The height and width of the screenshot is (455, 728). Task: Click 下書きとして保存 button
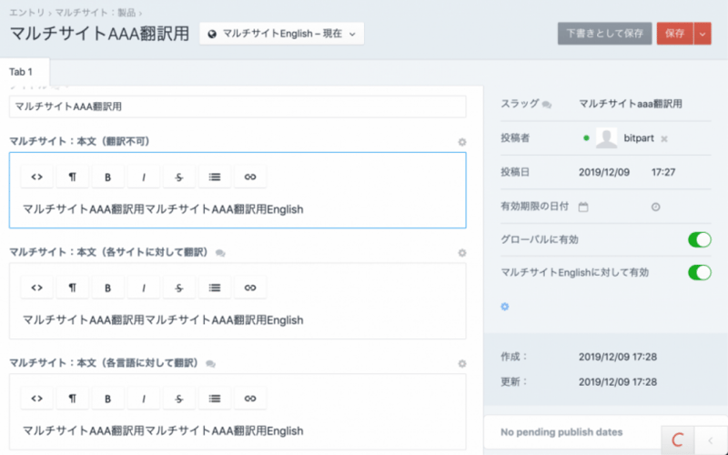pos(604,34)
